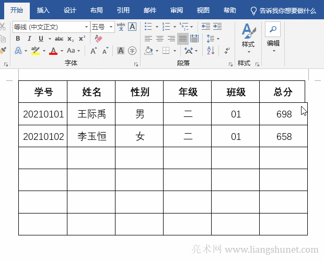Click the 总分 header cell
The width and height of the screenshot is (324, 261).
click(282, 91)
